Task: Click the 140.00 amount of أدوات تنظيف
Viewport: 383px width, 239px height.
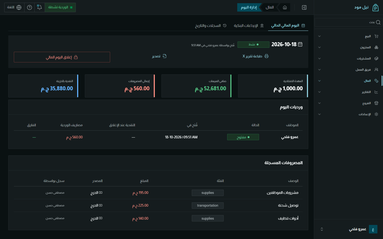Action: click(x=140, y=218)
